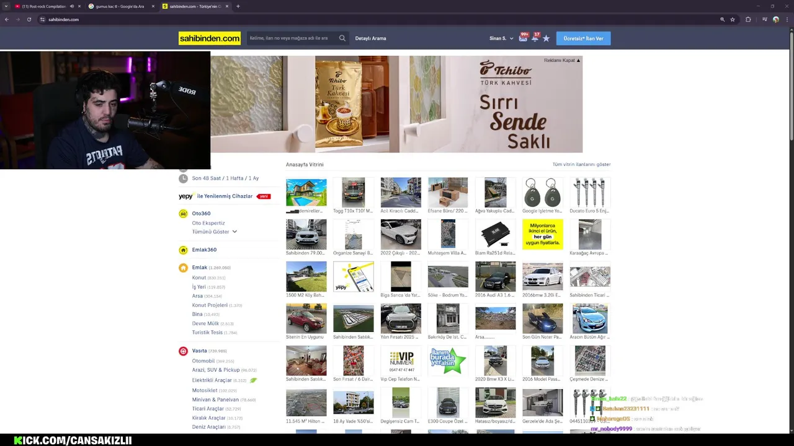The height and width of the screenshot is (446, 794).
Task: Collapse the ad with Reklamı Kapat
Action: pos(562,60)
